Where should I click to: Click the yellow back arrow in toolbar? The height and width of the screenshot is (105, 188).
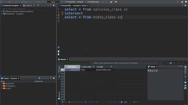[116, 2]
